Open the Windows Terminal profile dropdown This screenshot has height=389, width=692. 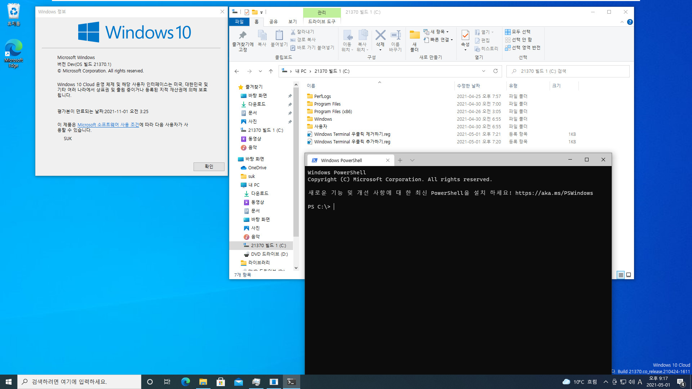pyautogui.click(x=412, y=160)
